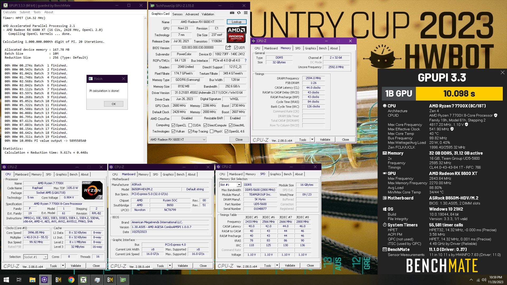This screenshot has height=285, width=507.
Task: Click the CPUID verified shield icon
Action: click(x=496, y=115)
